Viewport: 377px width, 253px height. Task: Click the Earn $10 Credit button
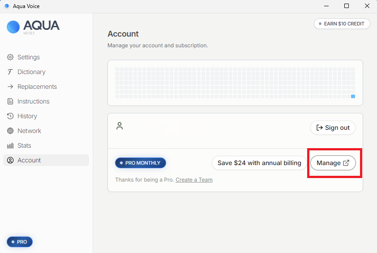click(x=342, y=24)
